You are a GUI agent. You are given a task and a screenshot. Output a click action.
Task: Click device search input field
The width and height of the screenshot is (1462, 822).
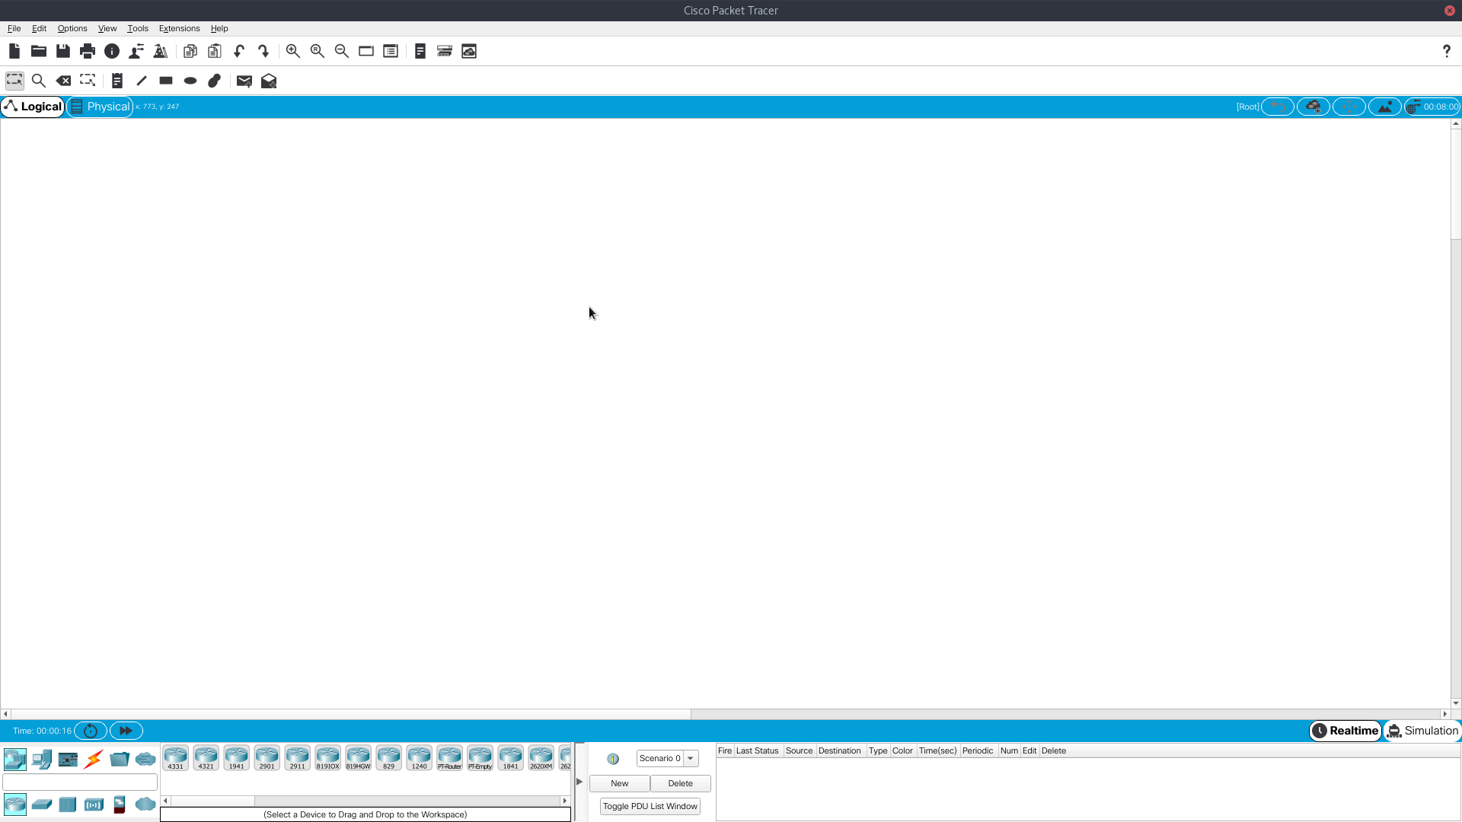coord(80,782)
